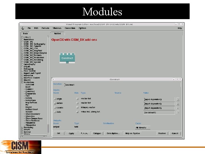This screenshot has height=154, width=205.
Task: Select Show Box in the tools list
Action: click(x=30, y=116)
